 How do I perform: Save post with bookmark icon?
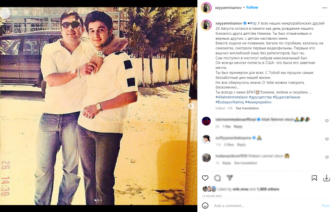[314, 178]
